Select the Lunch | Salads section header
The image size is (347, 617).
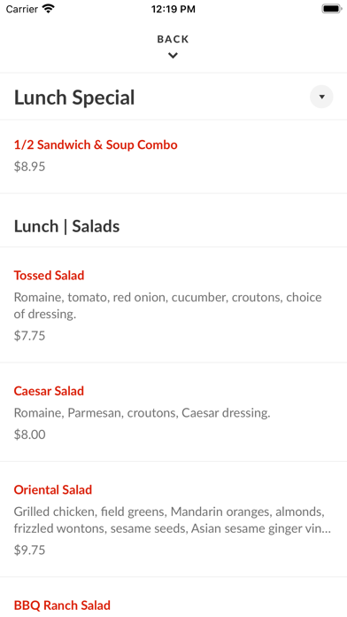pos(66,226)
